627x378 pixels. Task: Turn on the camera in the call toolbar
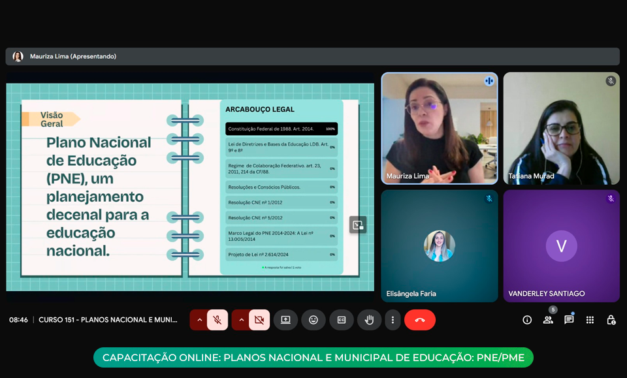pyautogui.click(x=259, y=320)
